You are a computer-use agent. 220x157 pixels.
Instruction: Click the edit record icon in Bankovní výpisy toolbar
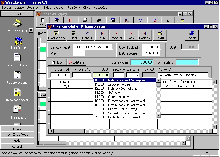(57, 20)
